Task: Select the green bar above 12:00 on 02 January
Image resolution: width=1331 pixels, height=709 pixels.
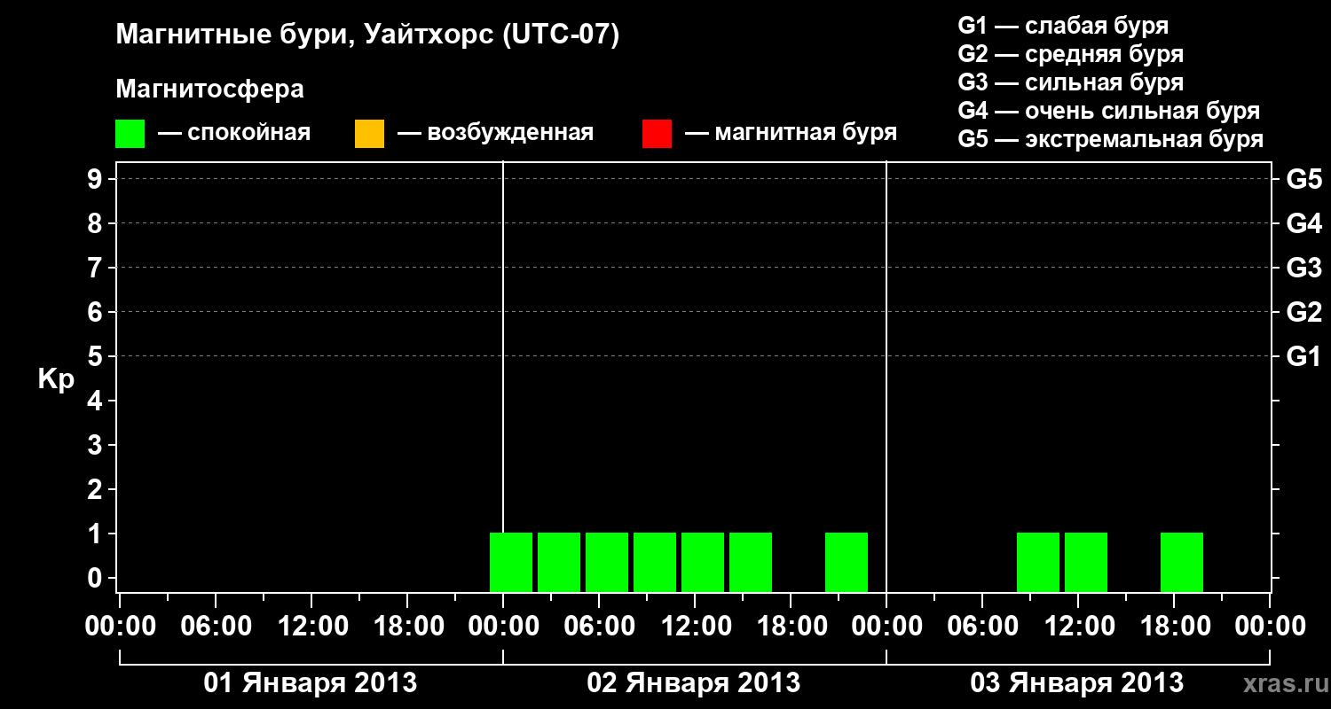Action: 703,562
